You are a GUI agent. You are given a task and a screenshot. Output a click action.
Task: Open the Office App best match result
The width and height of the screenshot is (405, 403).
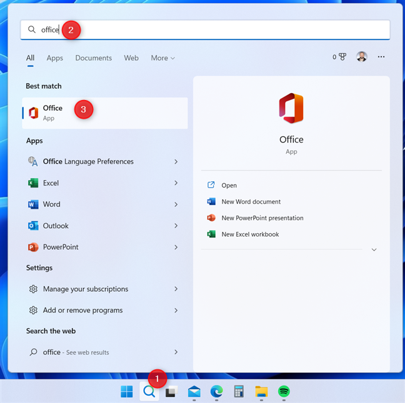(105, 113)
